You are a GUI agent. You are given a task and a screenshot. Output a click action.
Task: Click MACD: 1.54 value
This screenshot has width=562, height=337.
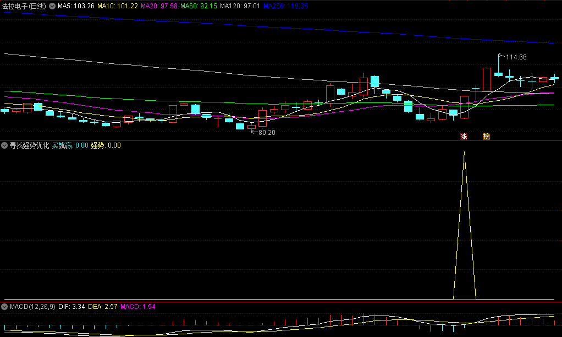click(x=138, y=307)
